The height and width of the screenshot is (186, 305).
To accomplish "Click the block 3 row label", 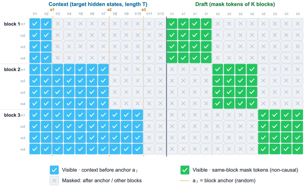I will (12, 115).
